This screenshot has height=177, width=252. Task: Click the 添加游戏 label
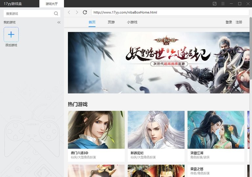click(x=11, y=45)
